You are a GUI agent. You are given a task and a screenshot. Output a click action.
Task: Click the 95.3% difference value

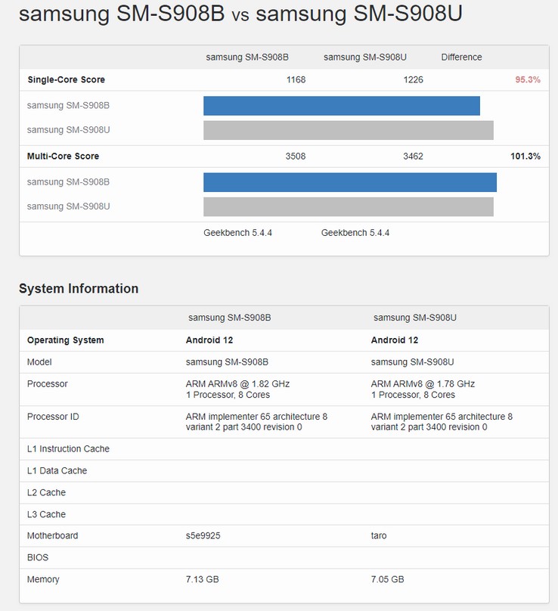tap(528, 79)
